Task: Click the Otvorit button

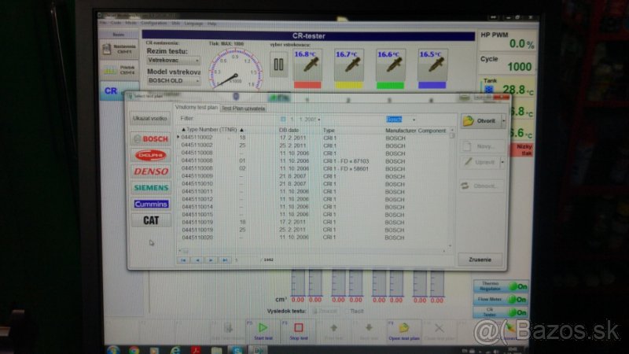Action: point(478,121)
